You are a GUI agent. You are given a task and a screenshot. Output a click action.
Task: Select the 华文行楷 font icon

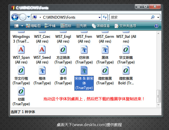21,70
